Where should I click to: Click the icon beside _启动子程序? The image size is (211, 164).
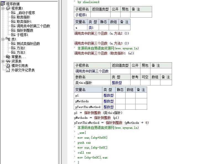(13, 13)
